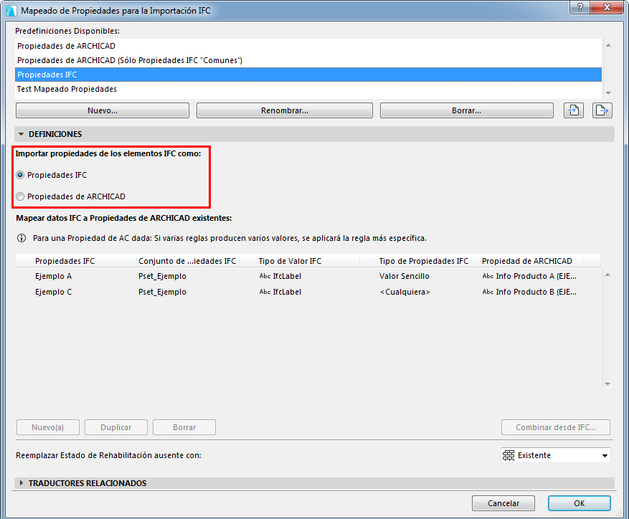Click the Tipo de Propiedades IFC column header
Viewport: 629px width, 519px height.
(x=428, y=261)
